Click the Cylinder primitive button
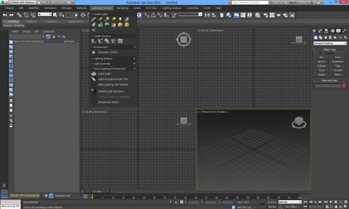This screenshot has height=209, width=349. click(x=321, y=66)
